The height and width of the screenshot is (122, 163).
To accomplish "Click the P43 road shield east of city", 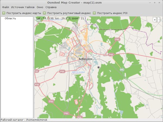I will 111,54.
